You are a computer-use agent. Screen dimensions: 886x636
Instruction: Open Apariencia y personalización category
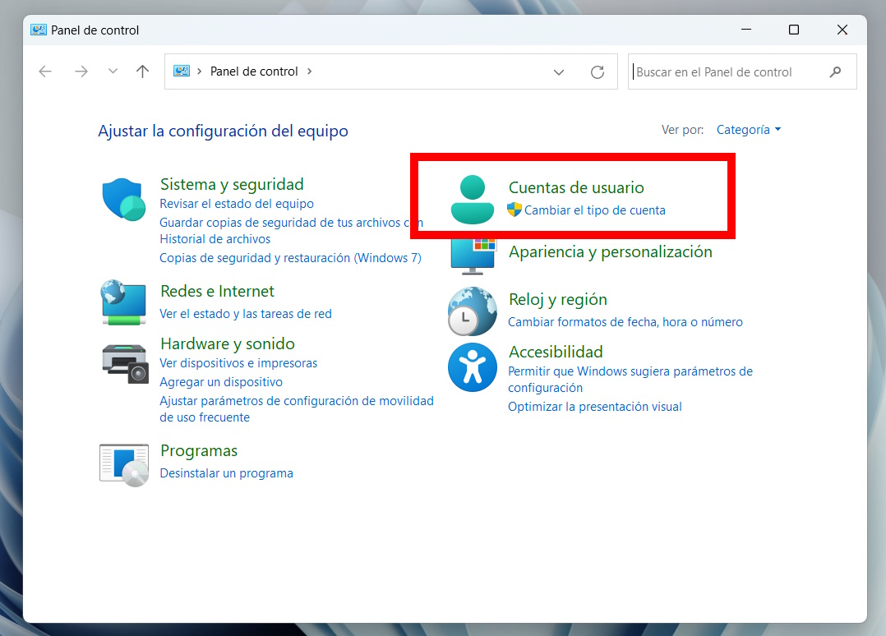point(610,251)
